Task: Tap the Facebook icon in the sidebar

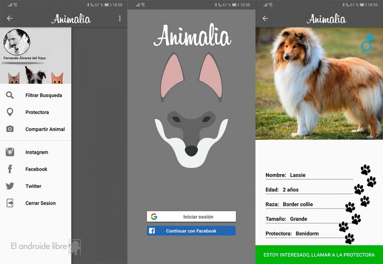Action: tap(10, 169)
